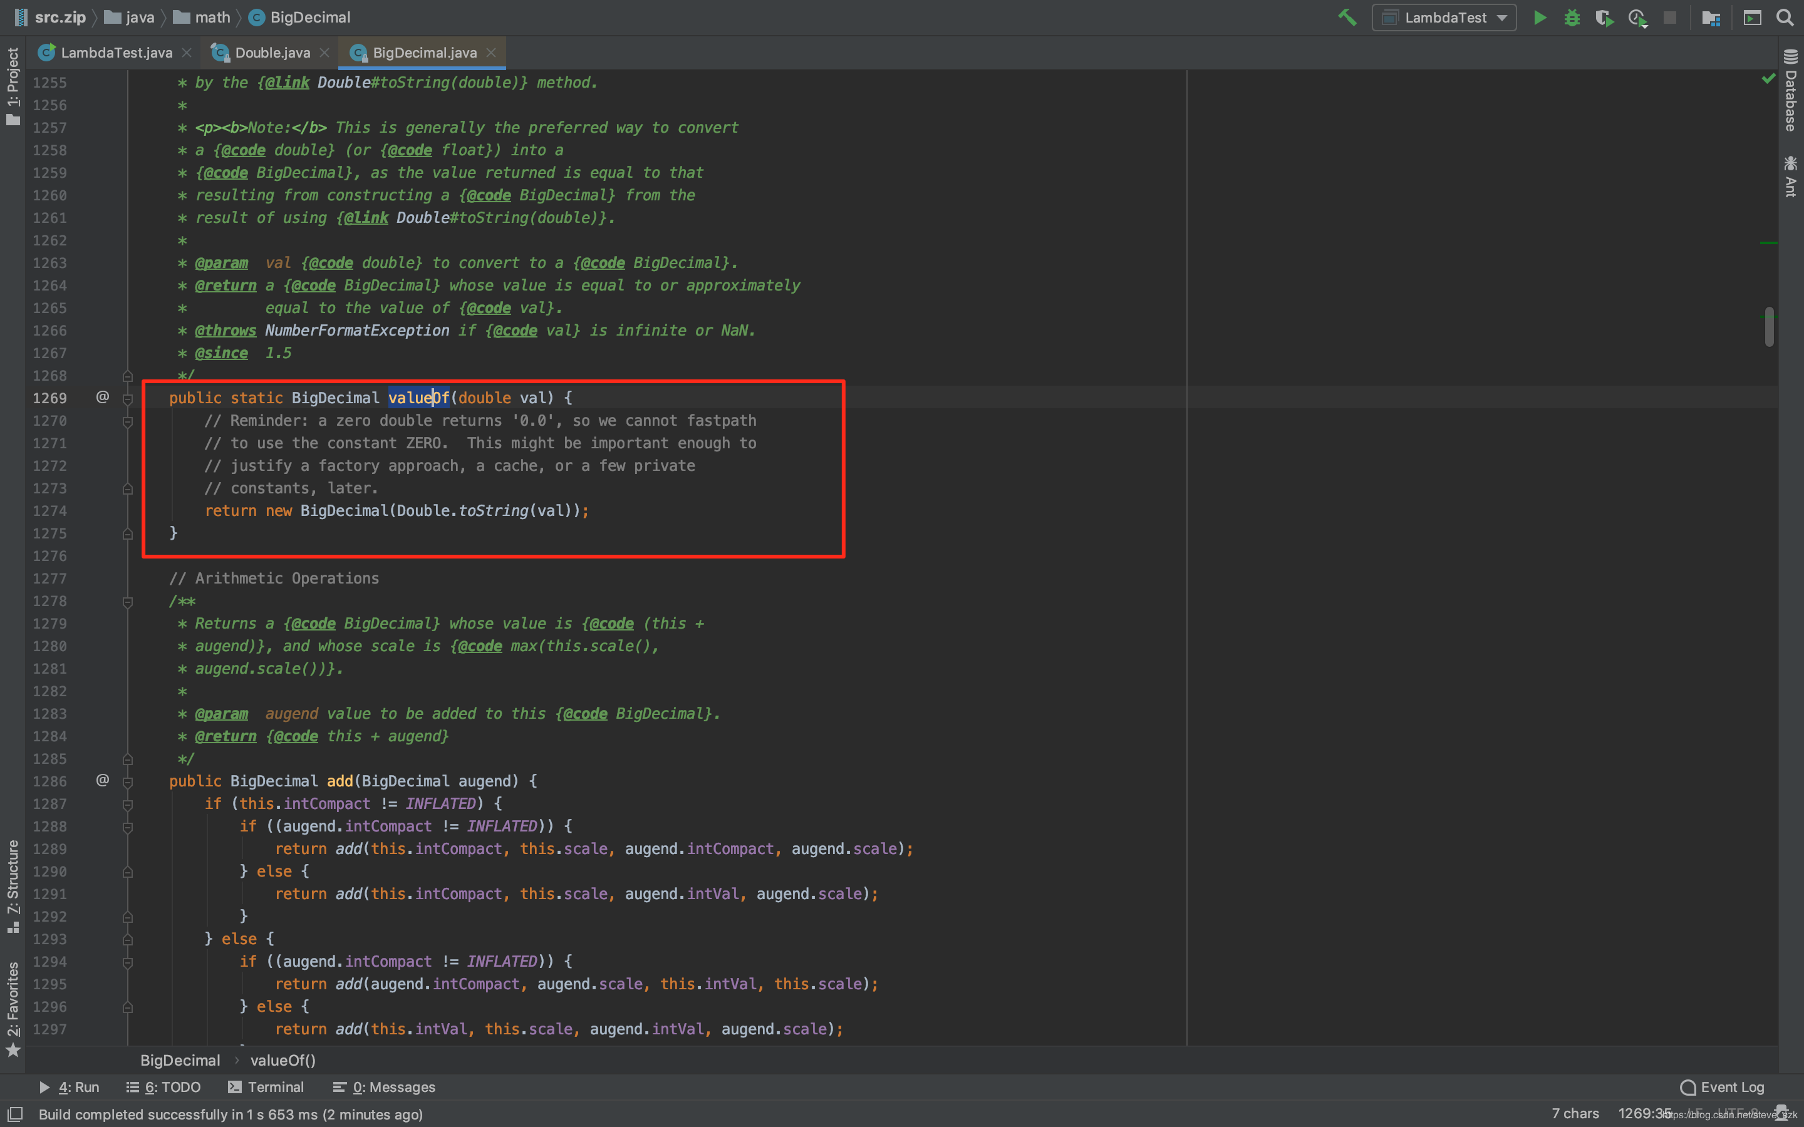Close the BigDecimal.java tab
Viewport: 1804px width, 1127px height.
pyautogui.click(x=490, y=53)
